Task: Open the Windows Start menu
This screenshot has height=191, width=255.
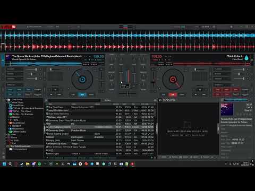Action: [x=4, y=164]
